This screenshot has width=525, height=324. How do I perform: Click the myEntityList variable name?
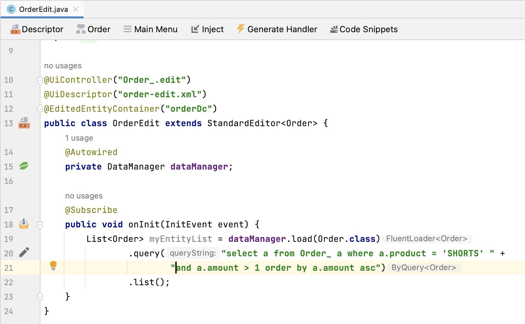(x=181, y=239)
